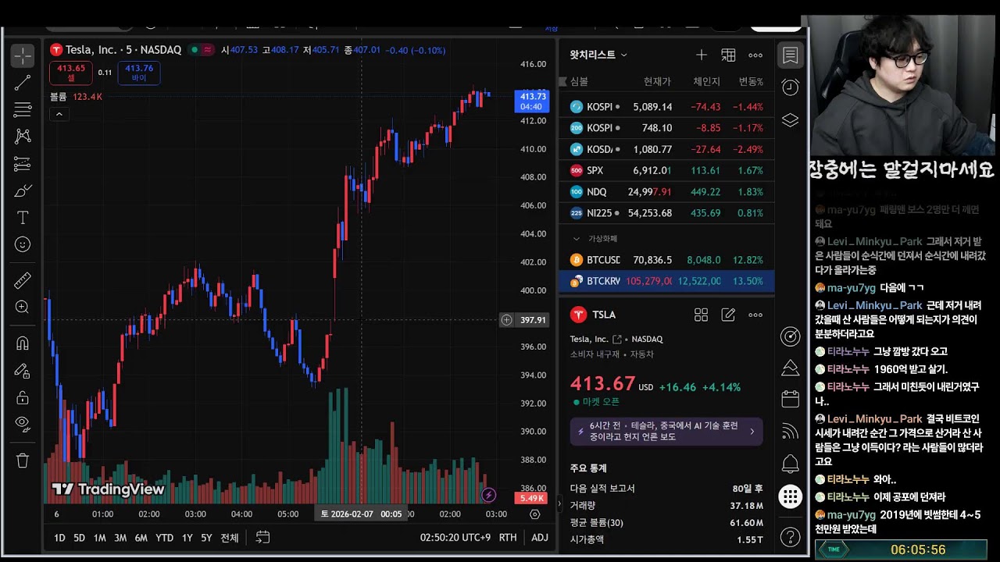
Task: Open the help center question icon
Action: 791,537
